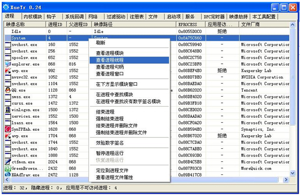Click the explorer.exe process icon

(x=8, y=64)
